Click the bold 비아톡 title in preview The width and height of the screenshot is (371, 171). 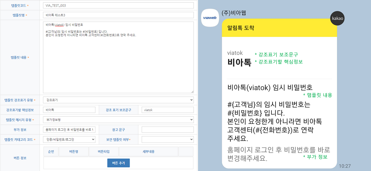point(239,63)
